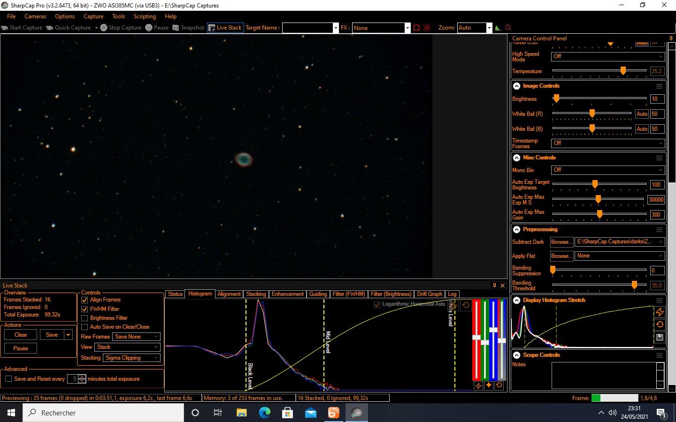Open High Speed Mode dropdown
The height and width of the screenshot is (422, 676).
608,56
